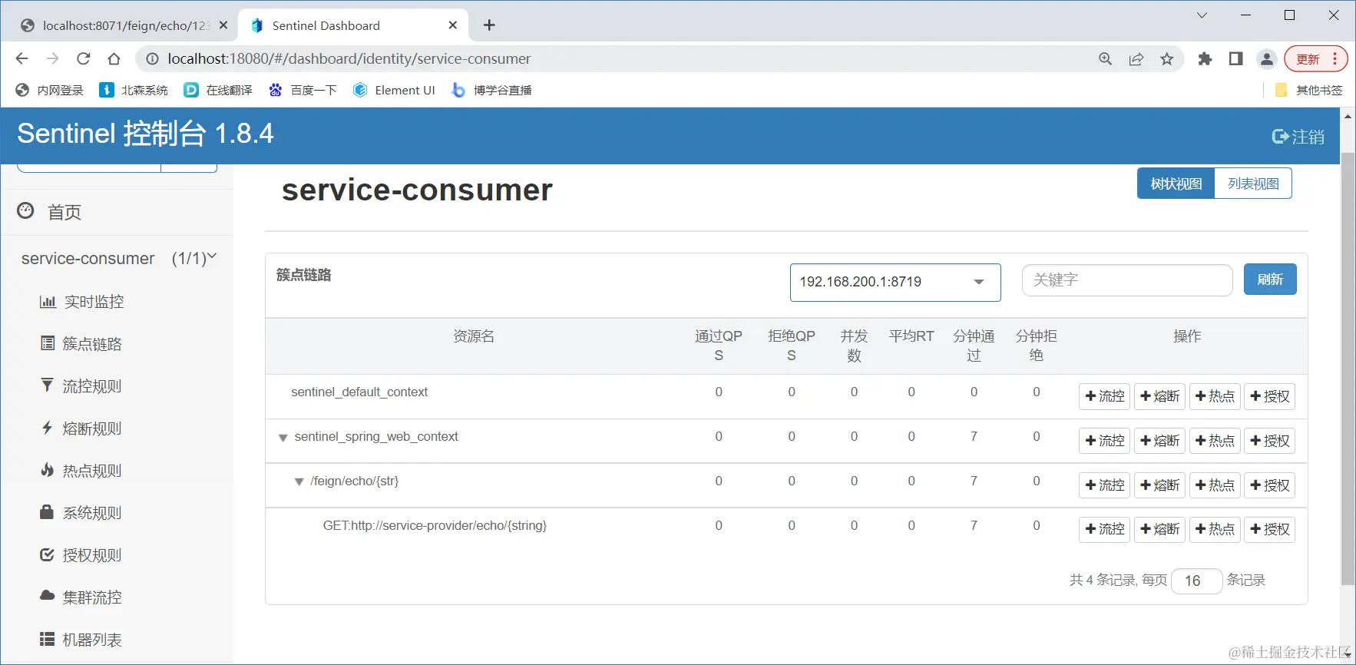
Task: Add 流控 rule for GET:http://service-provider/echo/{string}
Action: pos(1104,529)
